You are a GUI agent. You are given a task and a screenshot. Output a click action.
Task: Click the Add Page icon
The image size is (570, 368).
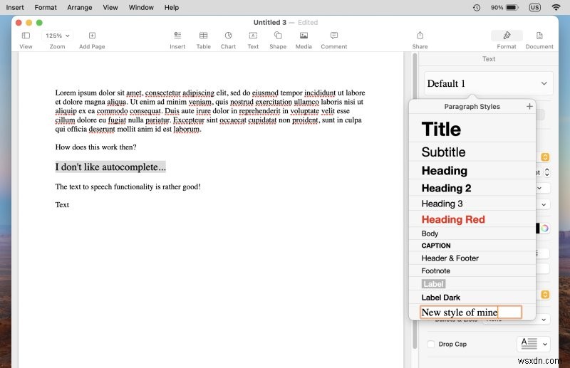(x=92, y=36)
